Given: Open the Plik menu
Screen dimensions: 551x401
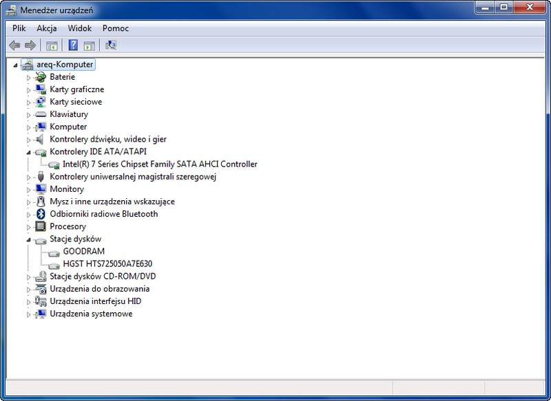Looking at the screenshot, I should [x=19, y=28].
